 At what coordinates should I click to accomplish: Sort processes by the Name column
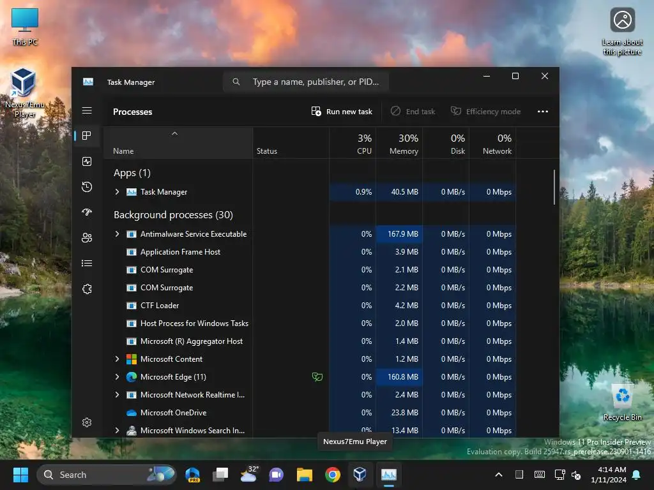pos(178,143)
